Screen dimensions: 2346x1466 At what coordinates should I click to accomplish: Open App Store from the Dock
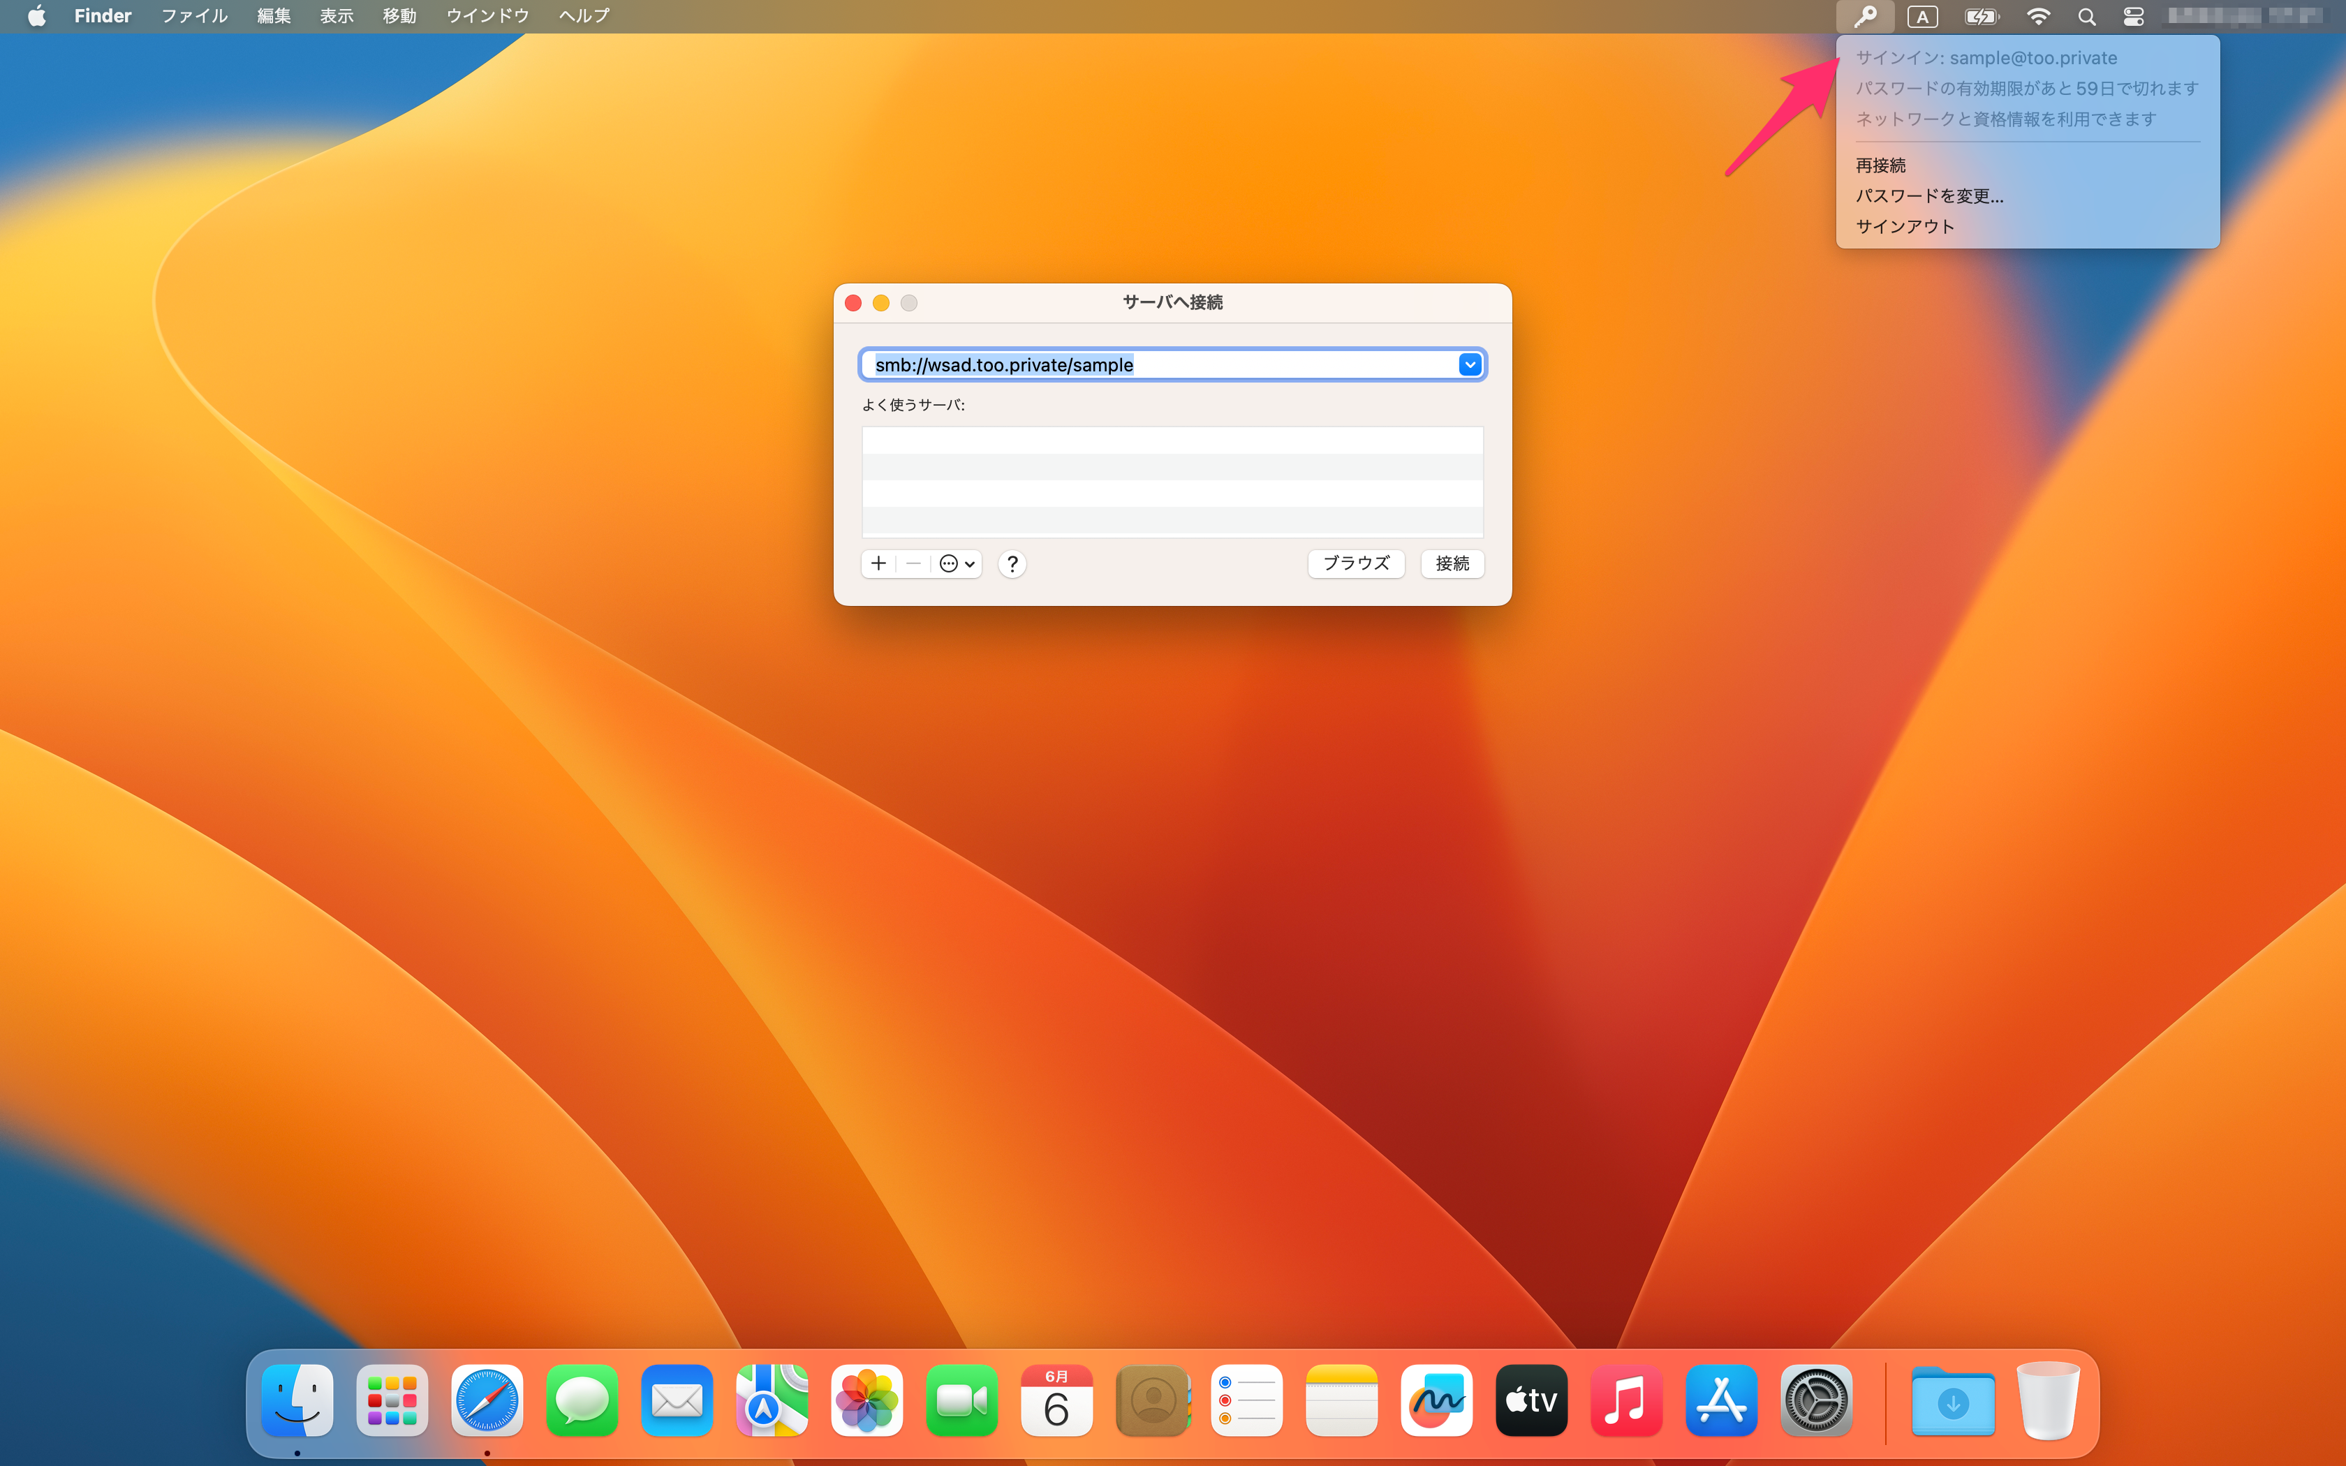(1722, 1400)
